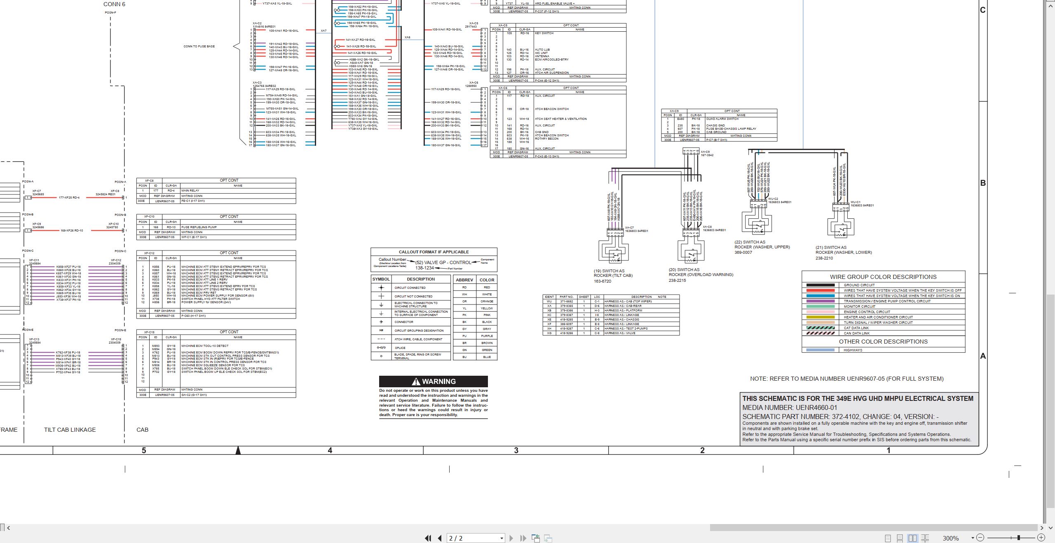
Task: Click 'CONN TO FUSE BASE' label
Action: [x=199, y=46]
